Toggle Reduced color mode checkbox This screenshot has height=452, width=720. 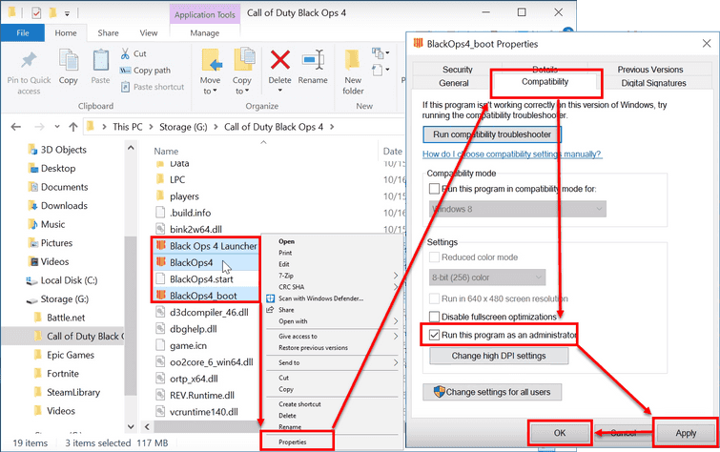(x=434, y=257)
